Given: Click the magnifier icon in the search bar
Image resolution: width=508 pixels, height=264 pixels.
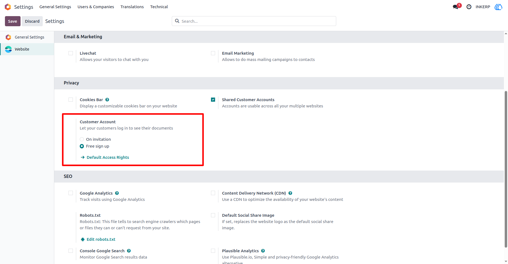Looking at the screenshot, I should pos(177,21).
